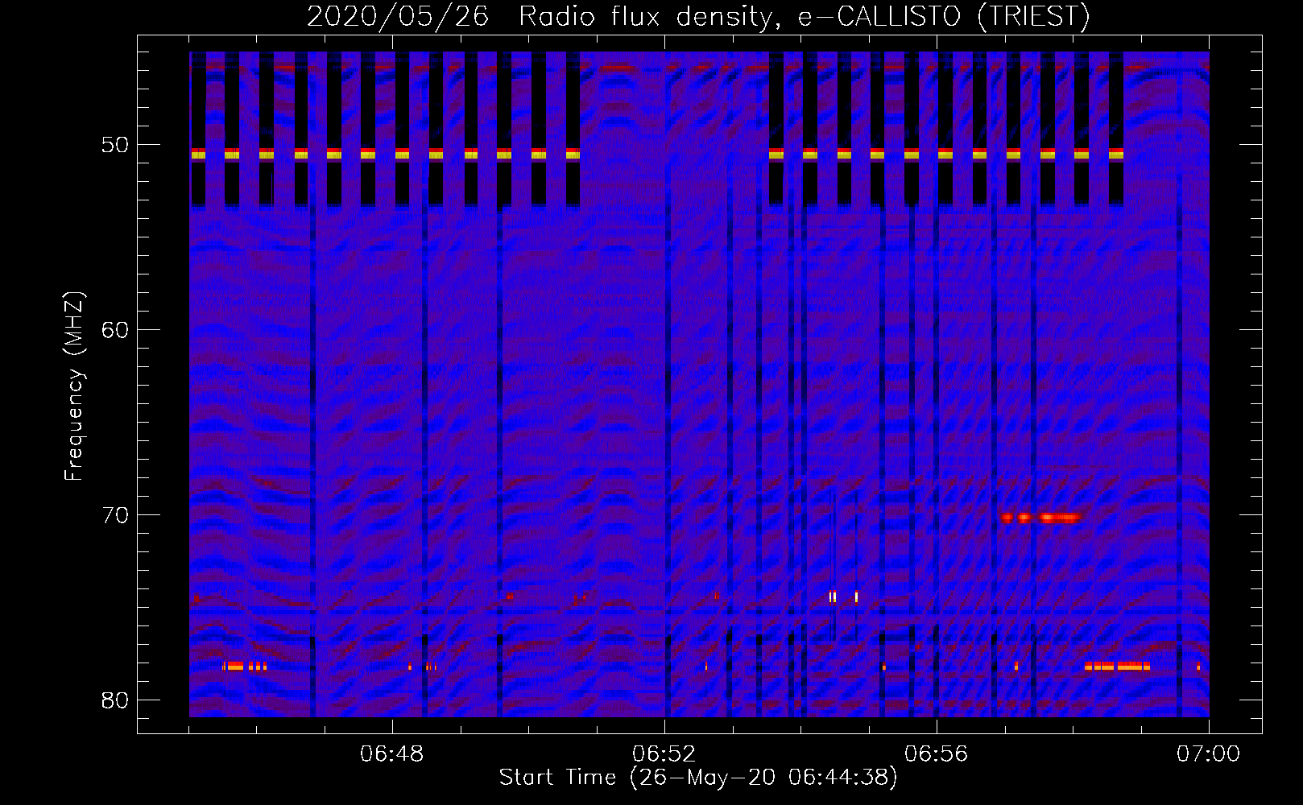Click the 06:52 time tick label
Screen dimensions: 1303x805
664,754
